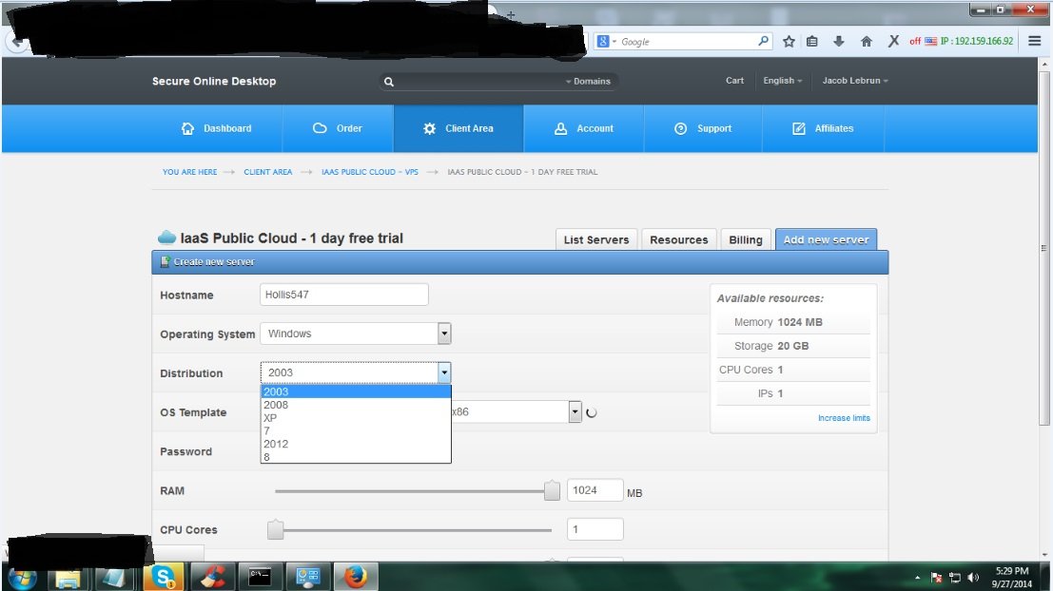Open Skype from the taskbar
1053x591 pixels.
click(x=163, y=576)
